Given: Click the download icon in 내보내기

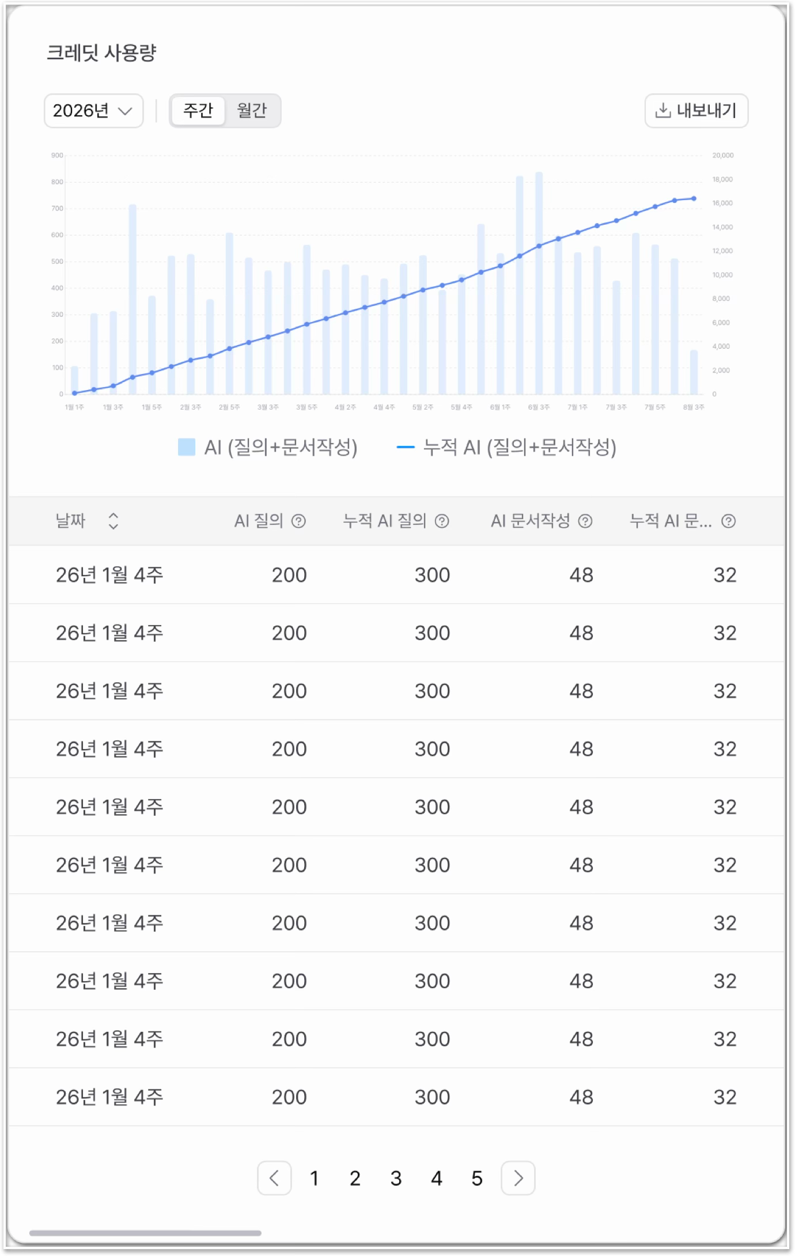Looking at the screenshot, I should (x=663, y=110).
